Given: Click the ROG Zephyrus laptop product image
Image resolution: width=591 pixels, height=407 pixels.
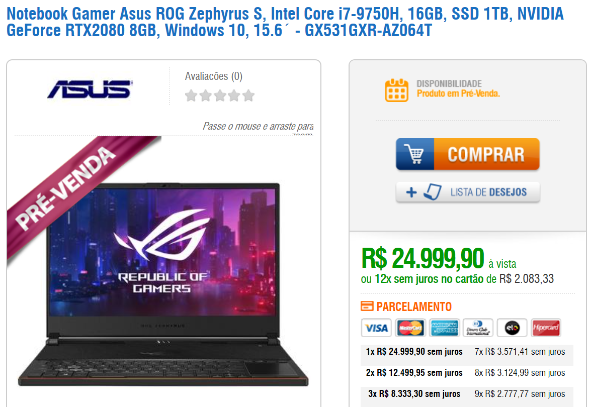Looking at the screenshot, I should point(163,284).
